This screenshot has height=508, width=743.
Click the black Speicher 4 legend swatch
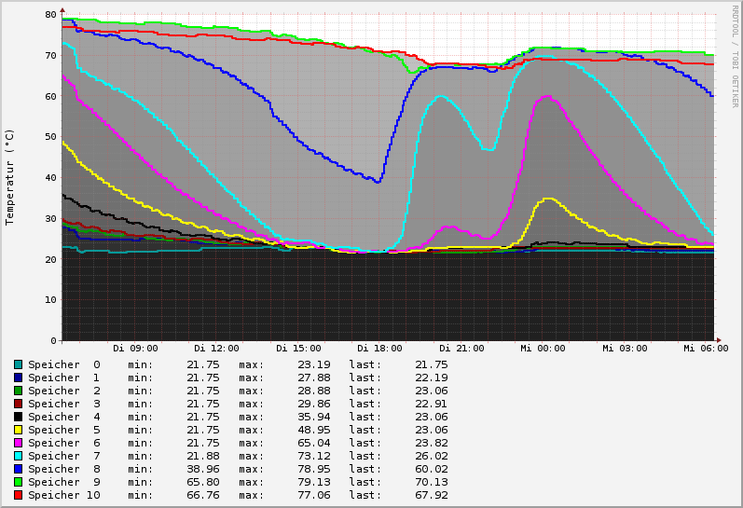point(18,417)
